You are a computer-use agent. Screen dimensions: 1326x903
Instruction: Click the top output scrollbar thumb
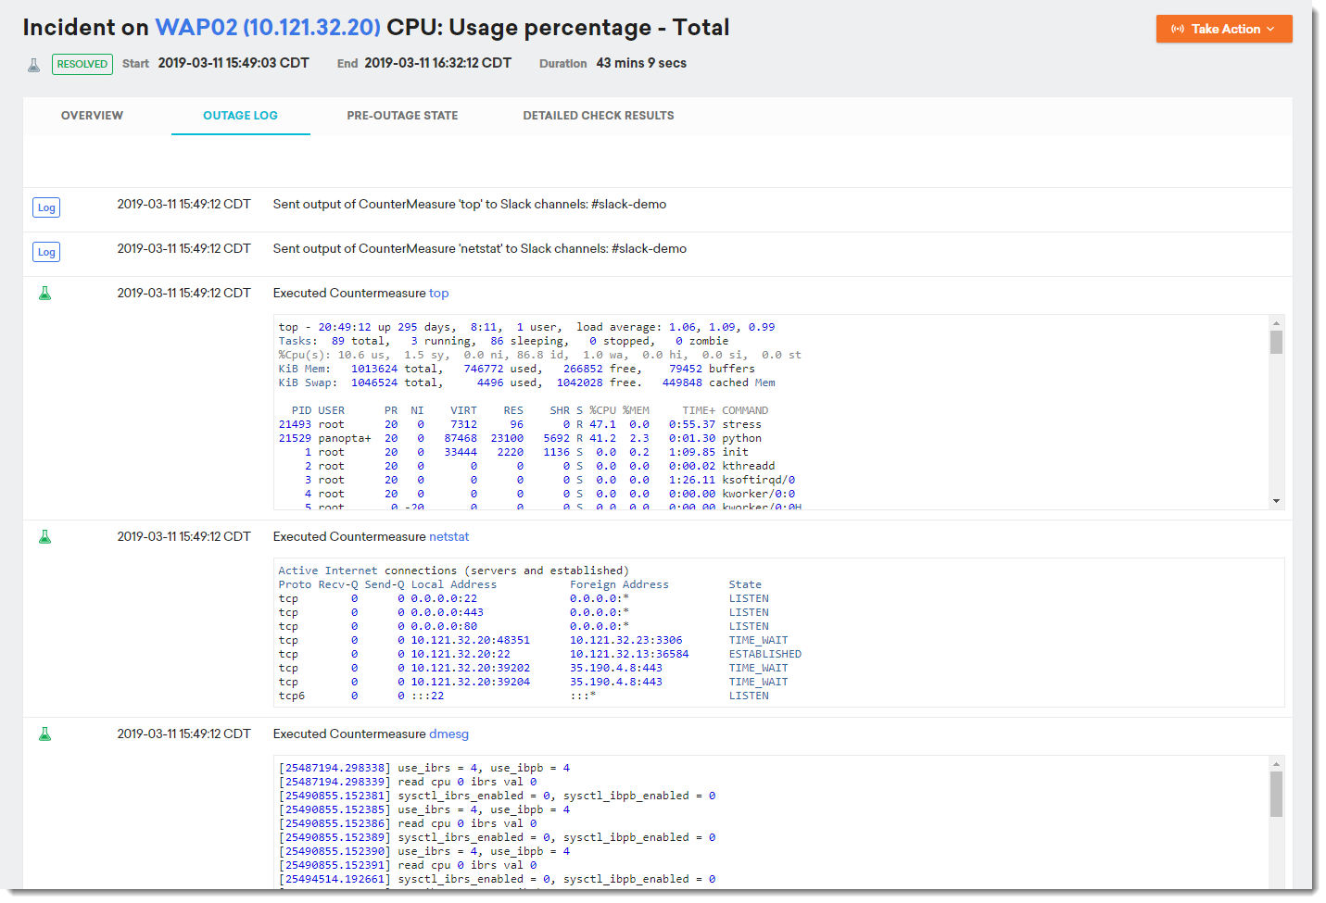pyautogui.click(x=1276, y=342)
